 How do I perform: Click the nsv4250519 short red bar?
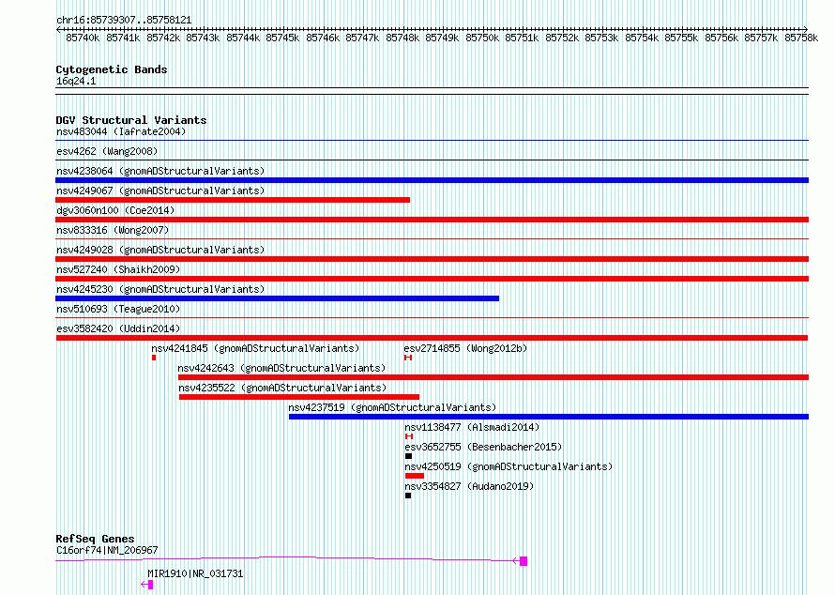tap(415, 476)
